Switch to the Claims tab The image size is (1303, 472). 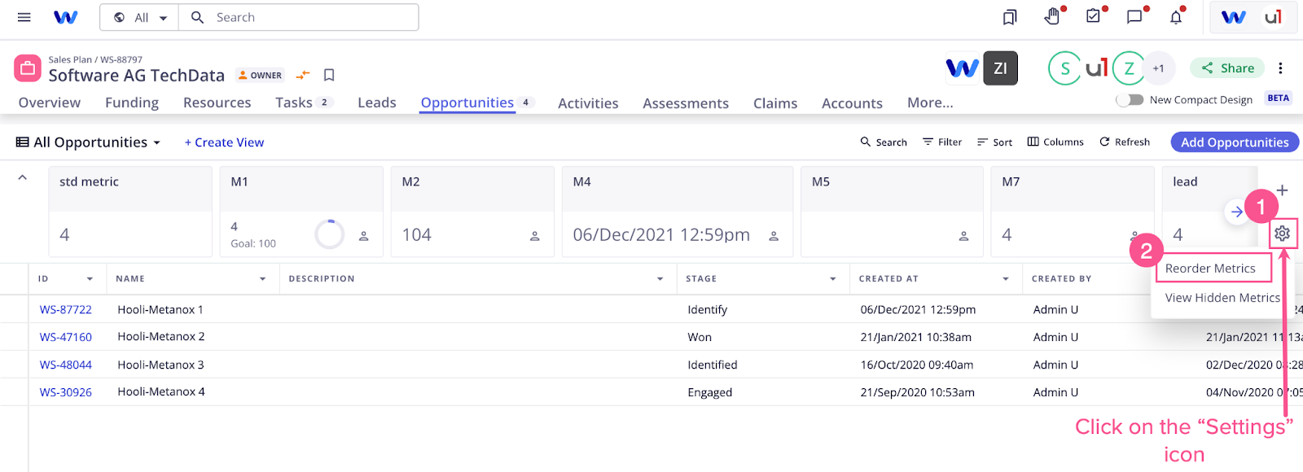(775, 103)
